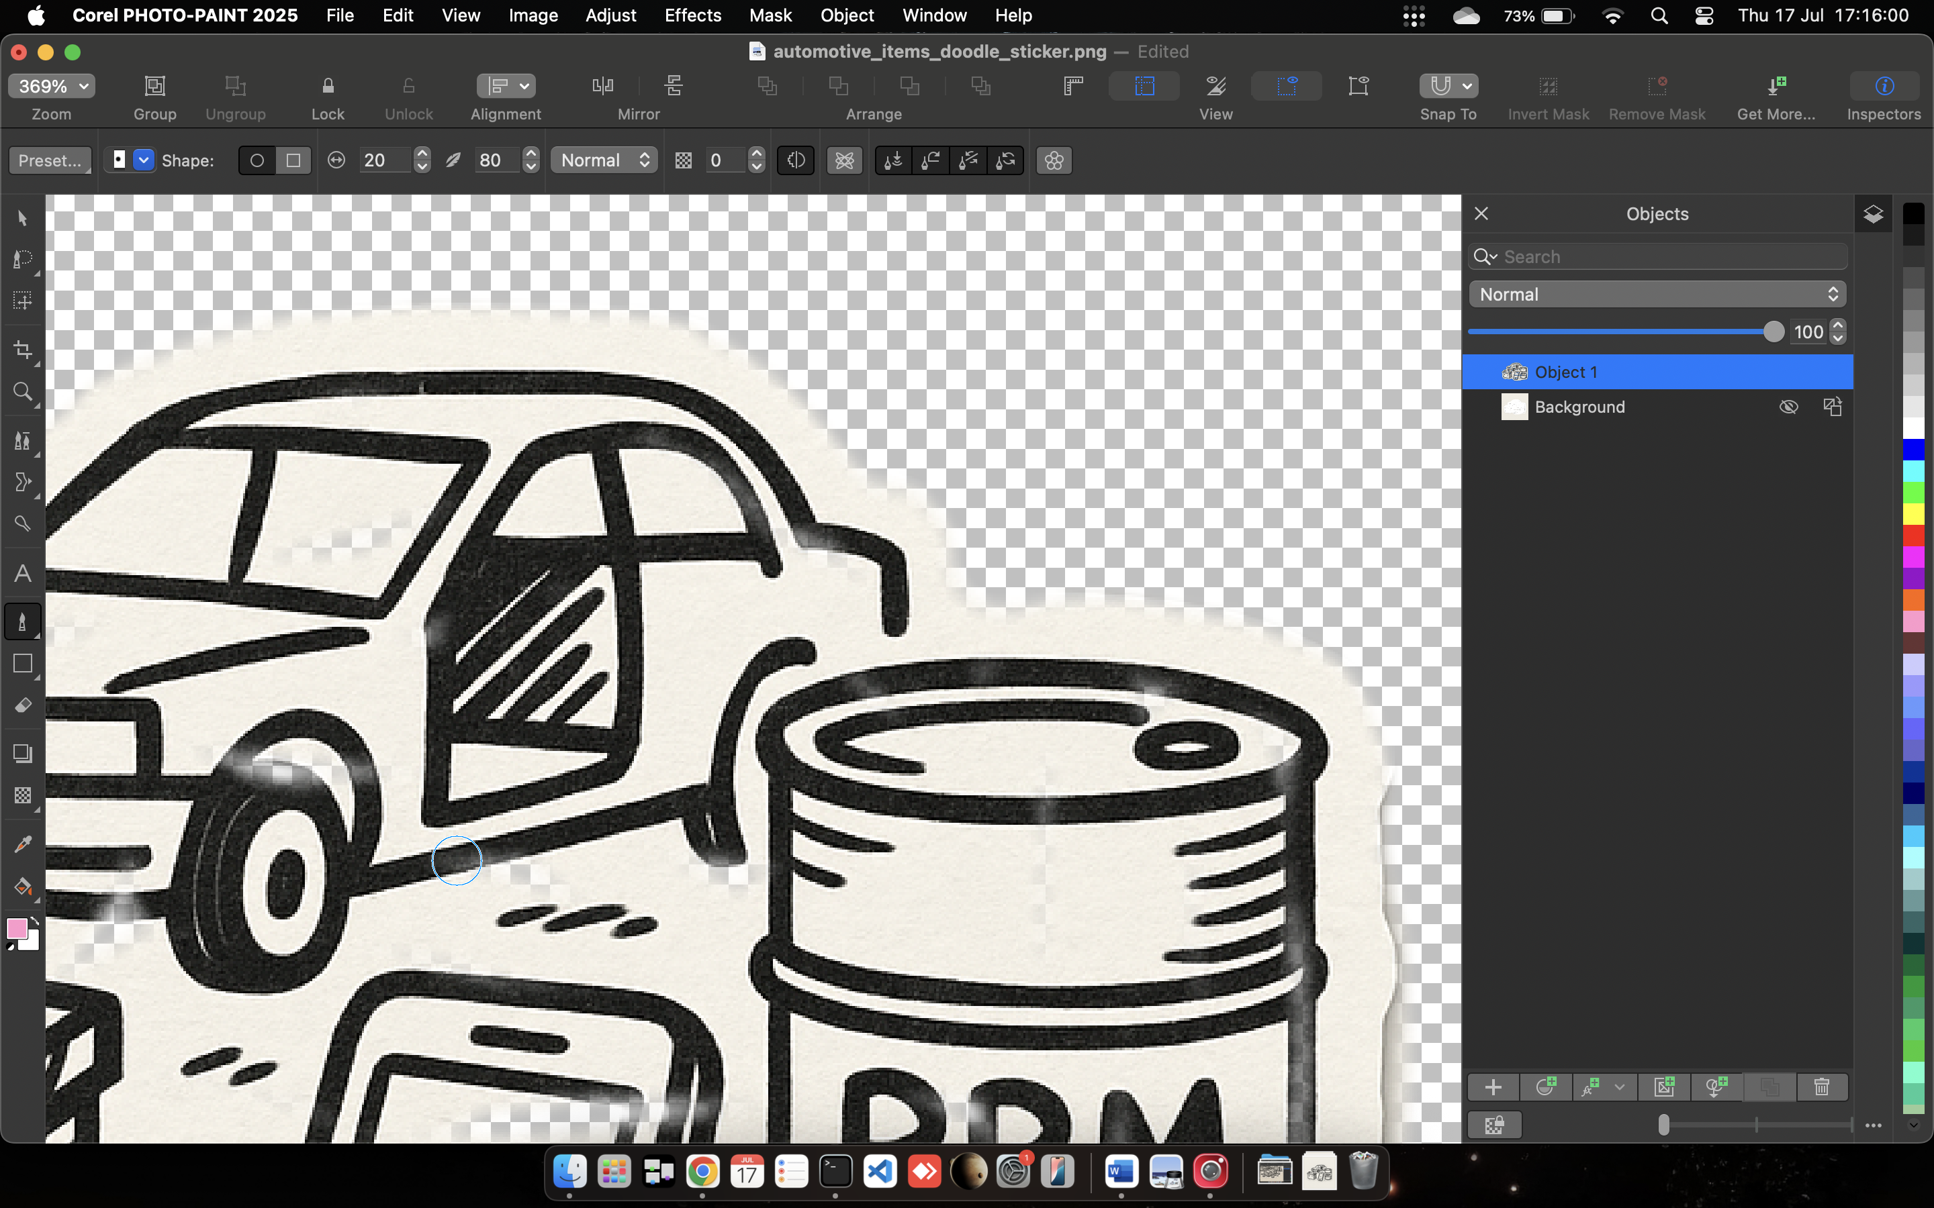This screenshot has height=1208, width=1934.
Task: Open the Effects menu
Action: tap(692, 15)
